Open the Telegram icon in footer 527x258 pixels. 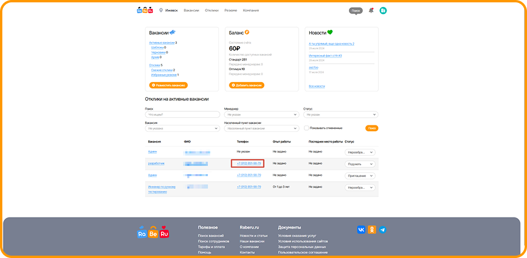[x=382, y=230]
